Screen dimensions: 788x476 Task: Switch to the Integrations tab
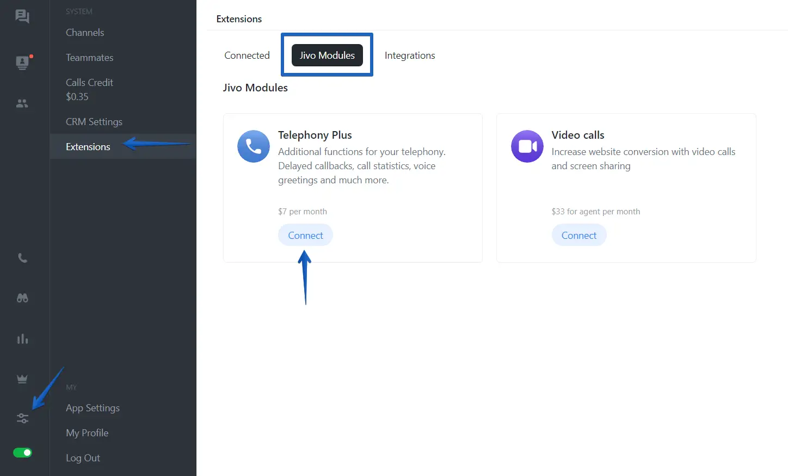click(410, 55)
